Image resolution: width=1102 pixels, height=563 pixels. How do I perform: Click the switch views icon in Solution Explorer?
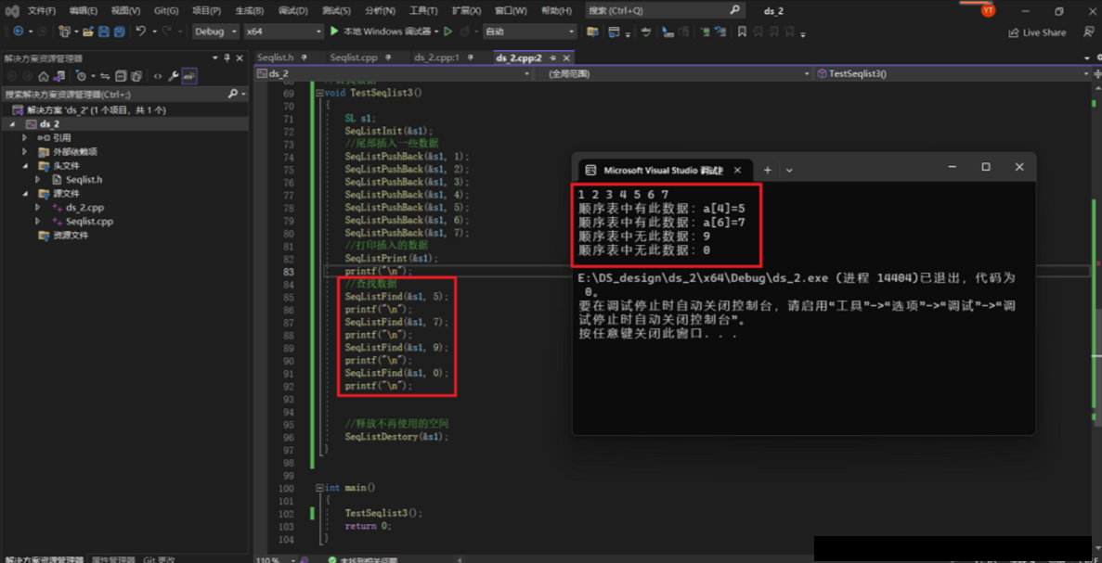[x=59, y=76]
